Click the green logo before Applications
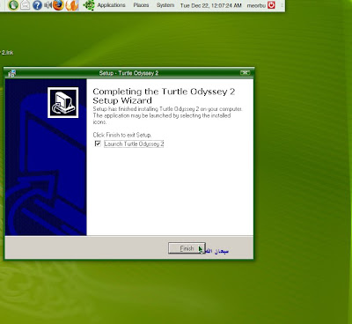 [89, 5]
